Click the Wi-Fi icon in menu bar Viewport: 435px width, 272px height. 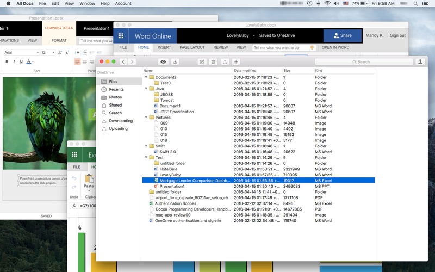click(x=327, y=3)
